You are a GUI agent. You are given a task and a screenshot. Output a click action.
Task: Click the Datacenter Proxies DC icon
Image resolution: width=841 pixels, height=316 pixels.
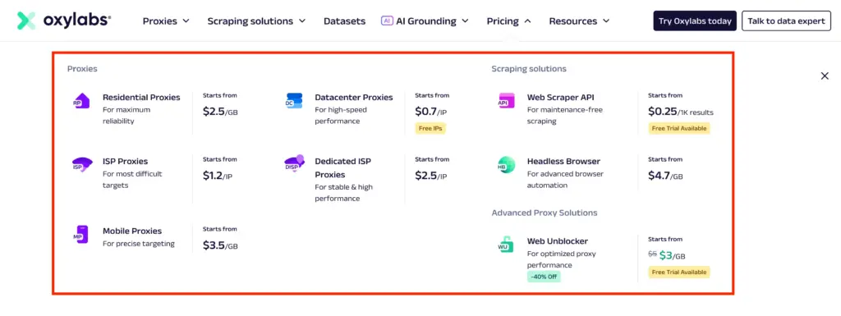pos(294,101)
